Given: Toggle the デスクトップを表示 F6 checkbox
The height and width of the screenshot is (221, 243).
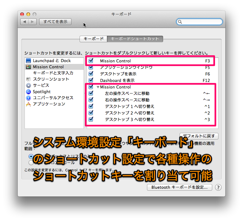Looking at the screenshot, I should pos(91,74).
